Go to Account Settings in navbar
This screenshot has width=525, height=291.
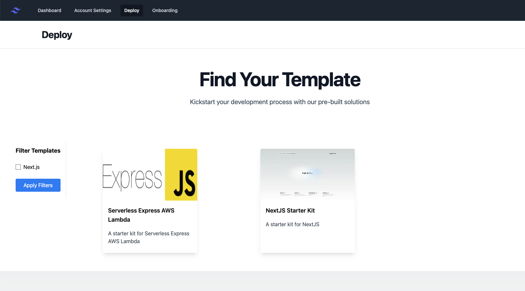tap(93, 10)
